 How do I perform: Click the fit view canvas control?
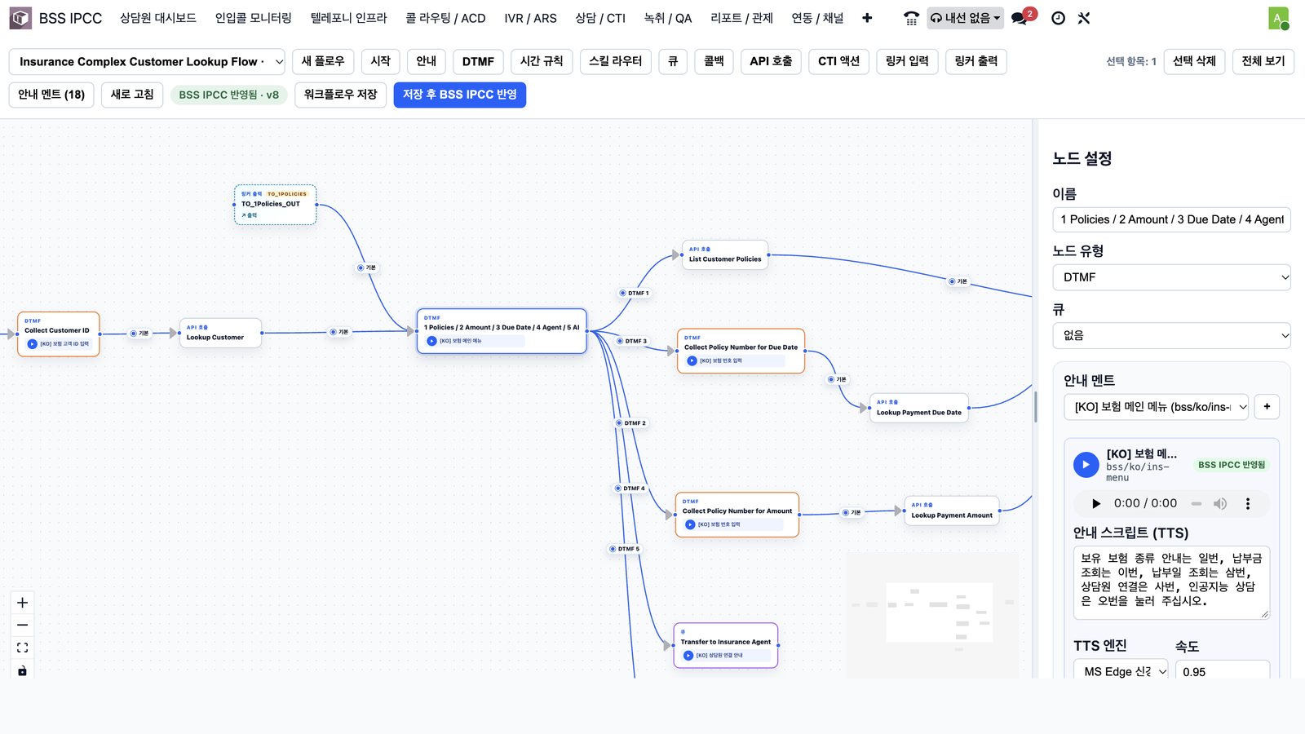pyautogui.click(x=23, y=648)
